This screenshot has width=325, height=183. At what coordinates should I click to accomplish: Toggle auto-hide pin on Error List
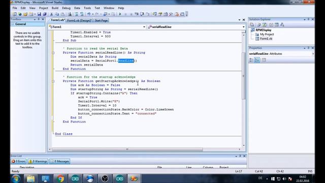(240, 156)
